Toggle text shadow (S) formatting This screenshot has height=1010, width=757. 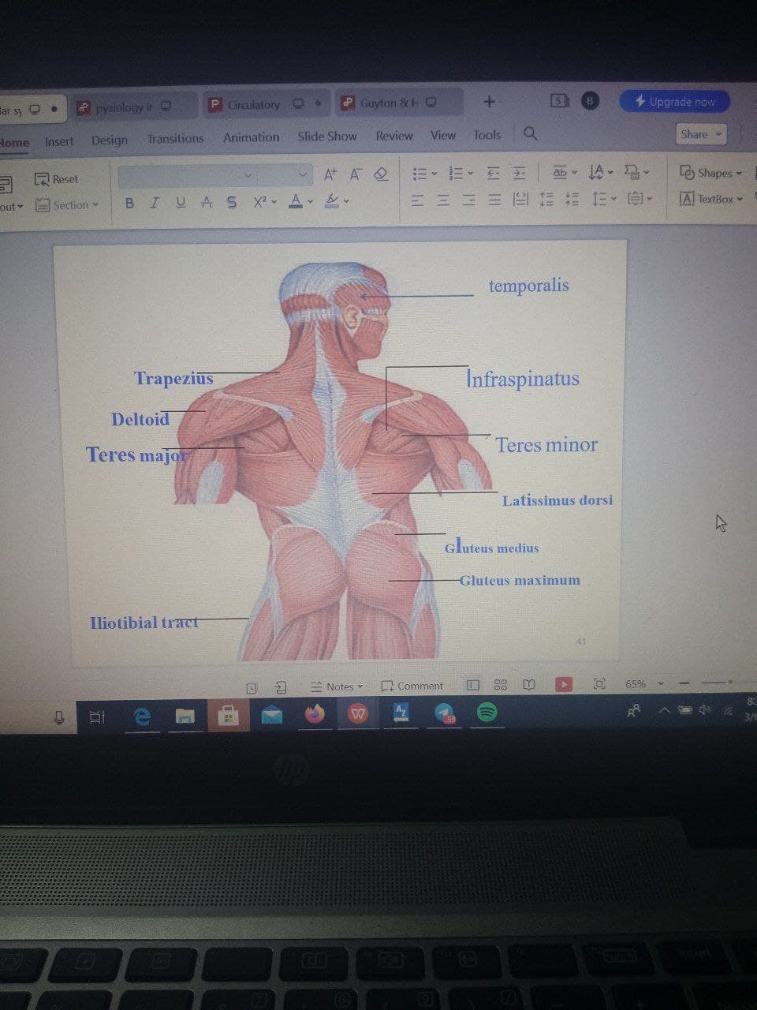(232, 203)
